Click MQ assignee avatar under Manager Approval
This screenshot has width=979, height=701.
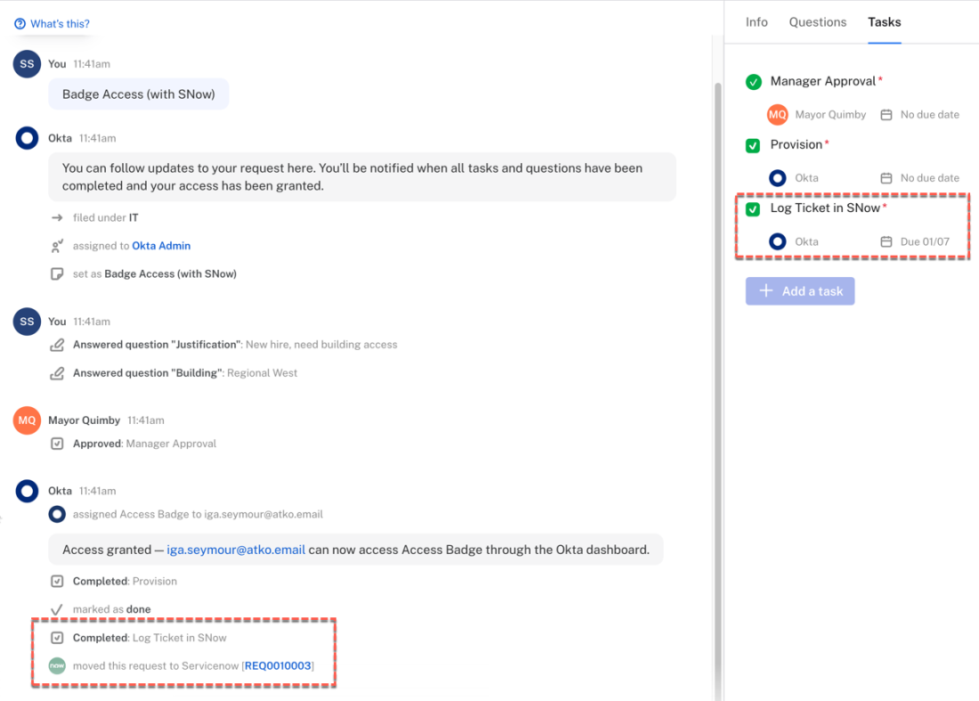tap(778, 115)
